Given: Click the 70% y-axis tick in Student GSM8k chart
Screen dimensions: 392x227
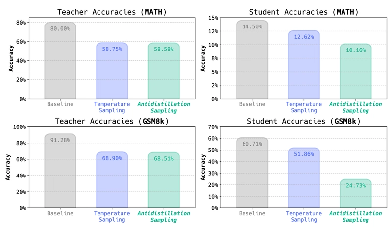Looking at the screenshot, I should coord(213,127).
